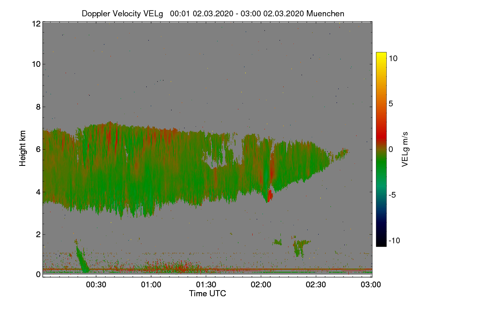
Task: Click the colorbar value -10 label
Action: tap(394, 240)
